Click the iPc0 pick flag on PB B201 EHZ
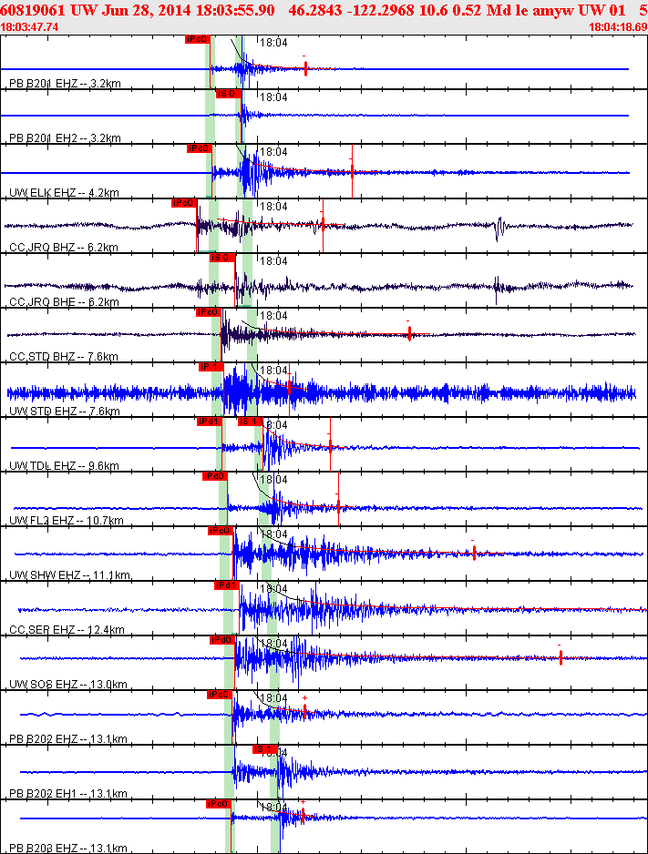This screenshot has width=648, height=854. click(197, 39)
